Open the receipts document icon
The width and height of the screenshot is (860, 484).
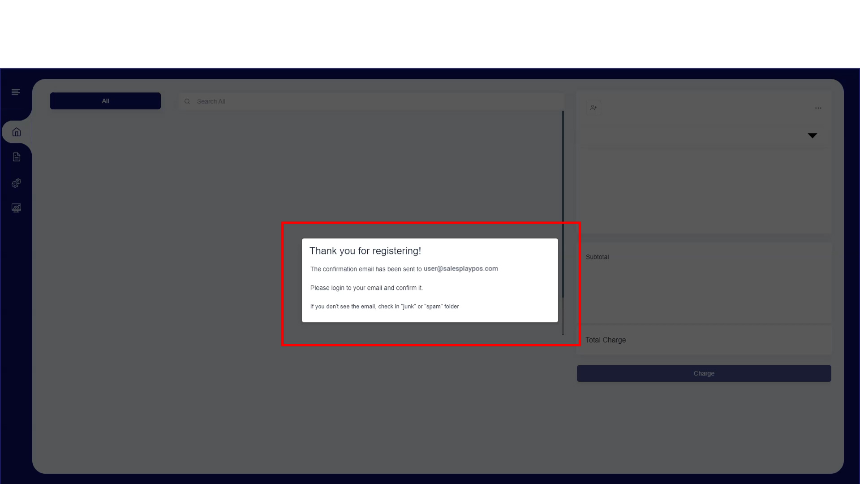click(x=17, y=157)
